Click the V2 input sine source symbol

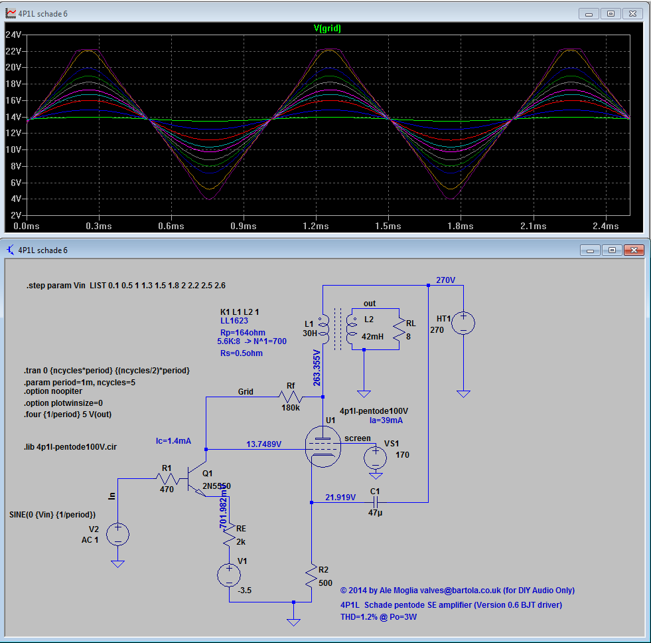pos(118,534)
